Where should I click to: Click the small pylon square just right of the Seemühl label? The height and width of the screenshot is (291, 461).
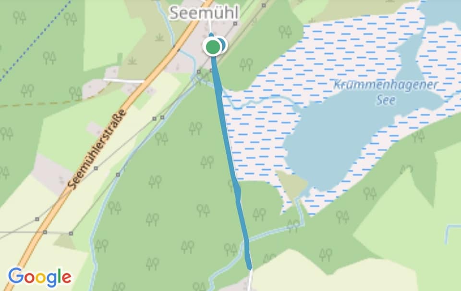coord(235,23)
